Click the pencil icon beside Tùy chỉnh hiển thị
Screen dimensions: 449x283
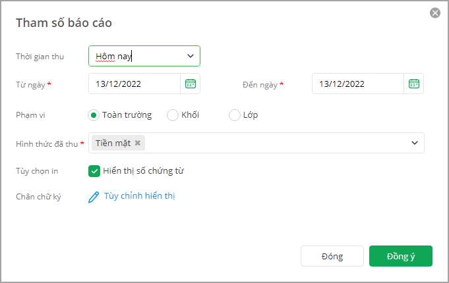click(x=94, y=197)
